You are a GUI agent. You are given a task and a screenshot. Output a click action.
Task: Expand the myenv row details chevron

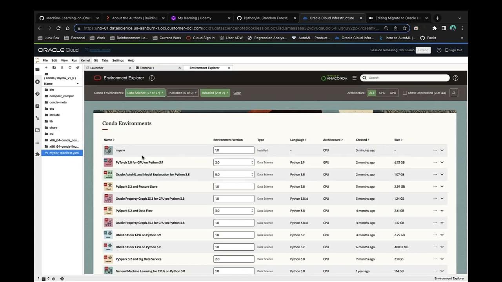pyautogui.click(x=442, y=150)
